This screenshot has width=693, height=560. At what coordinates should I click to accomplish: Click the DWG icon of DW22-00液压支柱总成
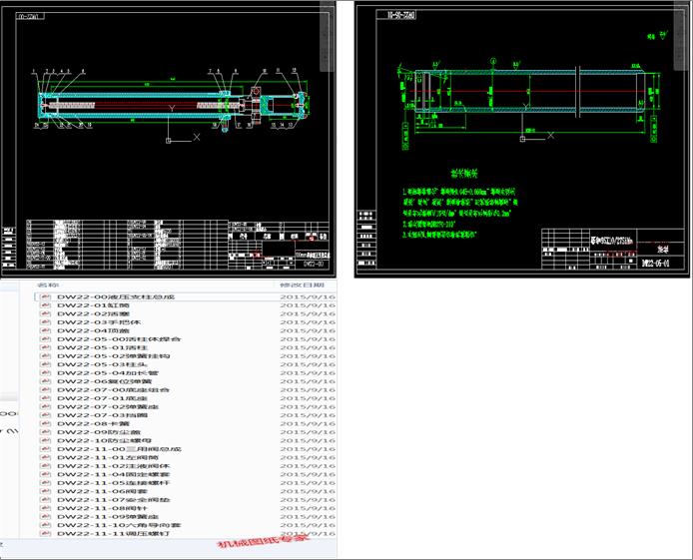click(x=45, y=296)
